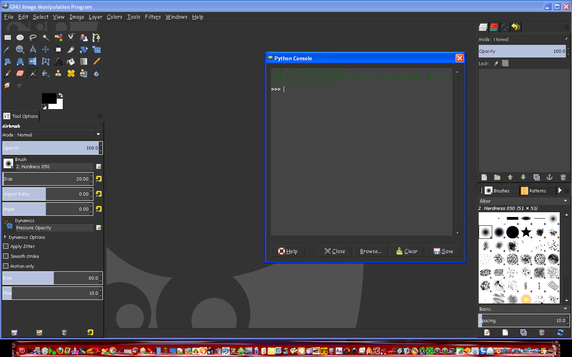Swap foreground and background colors
The height and width of the screenshot is (357, 572).
[x=61, y=95]
